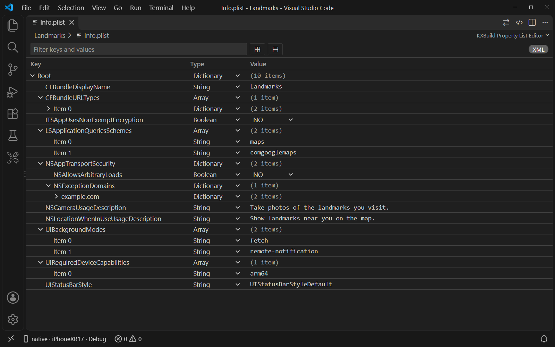This screenshot has width=555, height=347.
Task: Open notifications bell in status bar
Action: pos(544,339)
